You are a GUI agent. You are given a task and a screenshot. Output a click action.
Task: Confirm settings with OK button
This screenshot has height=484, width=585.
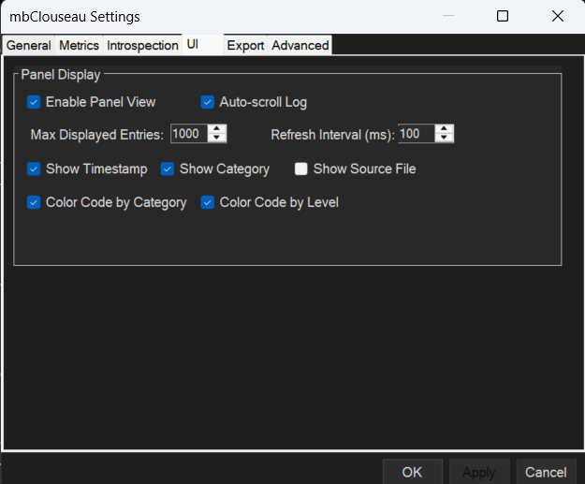tap(412, 472)
